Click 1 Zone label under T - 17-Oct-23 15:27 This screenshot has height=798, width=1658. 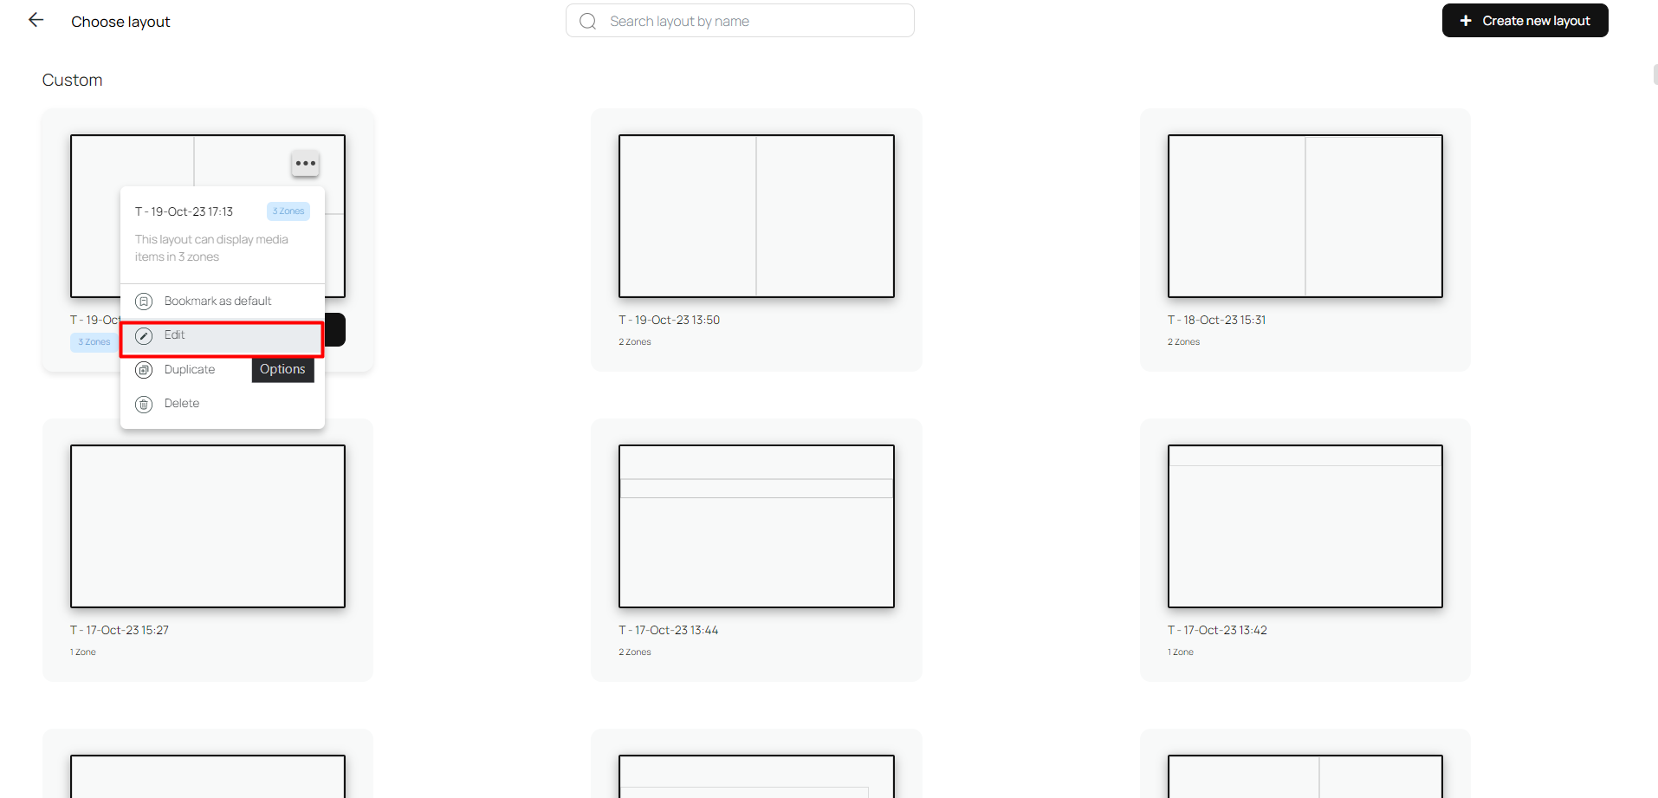[x=83, y=652]
